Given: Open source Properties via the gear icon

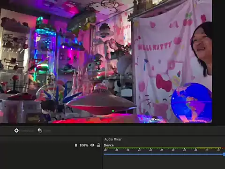Looking at the screenshot, I should [x=16, y=131].
